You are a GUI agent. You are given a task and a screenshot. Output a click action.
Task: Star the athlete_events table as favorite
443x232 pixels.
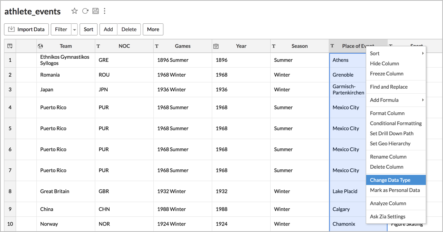[74, 11]
